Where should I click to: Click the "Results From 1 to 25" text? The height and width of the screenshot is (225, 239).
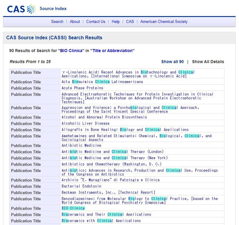point(30,62)
